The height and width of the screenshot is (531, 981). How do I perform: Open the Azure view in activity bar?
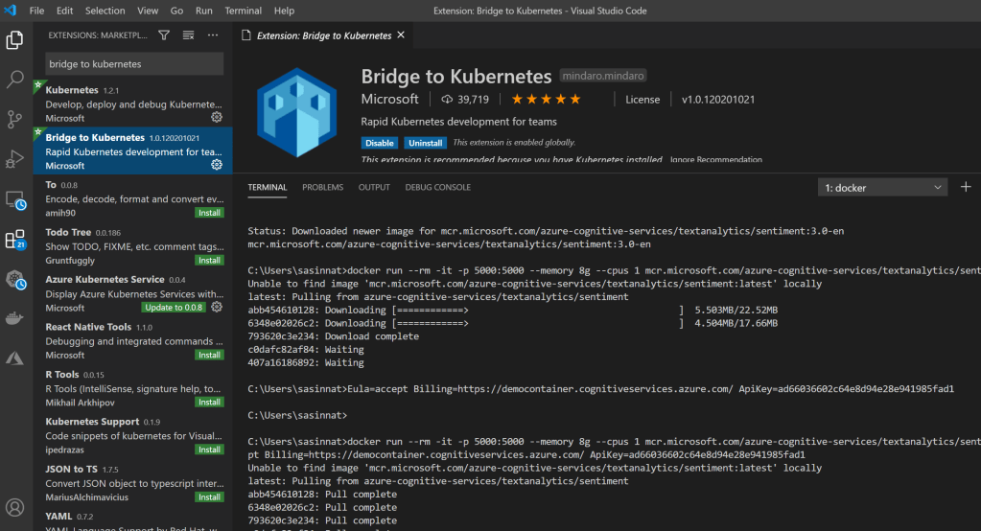click(x=15, y=358)
